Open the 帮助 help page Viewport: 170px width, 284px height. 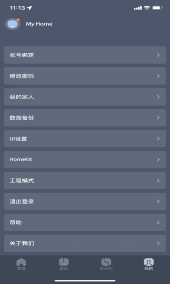(x=85, y=222)
